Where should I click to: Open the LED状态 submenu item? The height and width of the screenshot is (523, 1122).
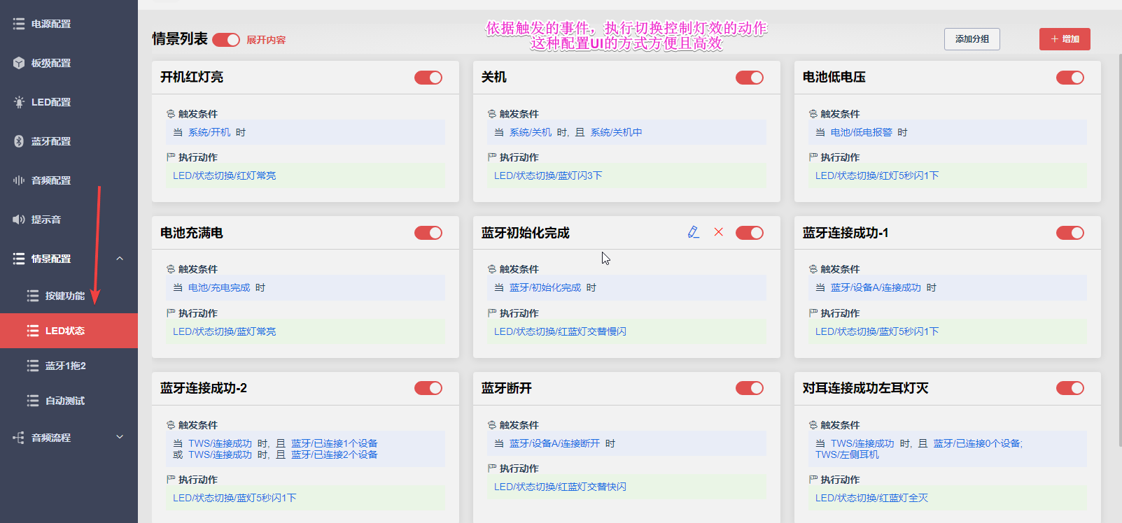pyautogui.click(x=69, y=331)
